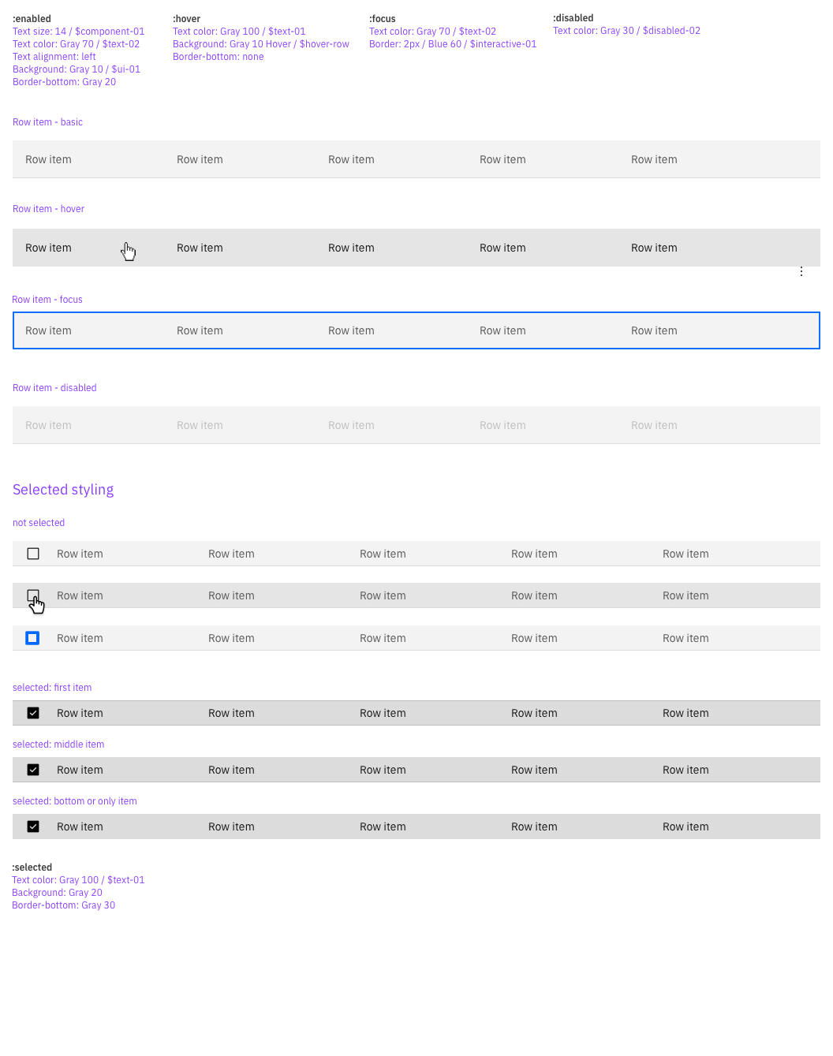The height and width of the screenshot is (1056, 833).
Task: Click 'Text color: Gray 30 / $disabled-02'
Action: coord(627,31)
